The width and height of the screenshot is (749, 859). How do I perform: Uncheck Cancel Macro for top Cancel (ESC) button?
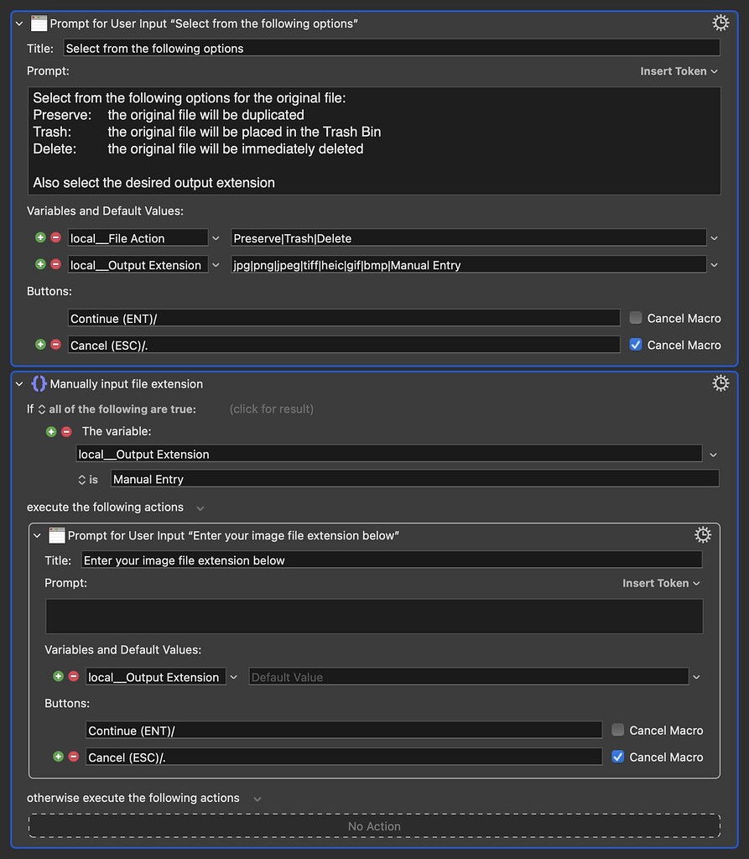(636, 345)
